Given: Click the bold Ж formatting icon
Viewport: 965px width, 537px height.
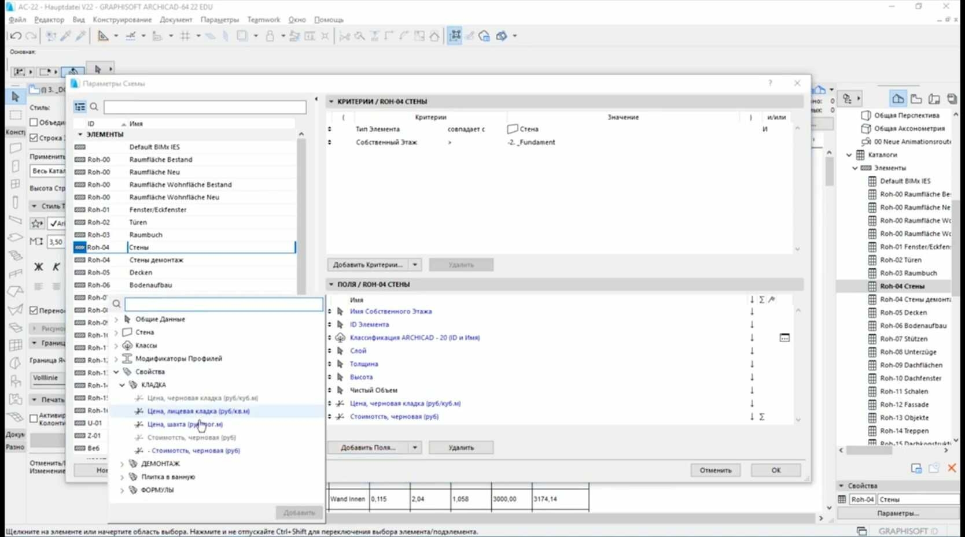Looking at the screenshot, I should pos(39,266).
